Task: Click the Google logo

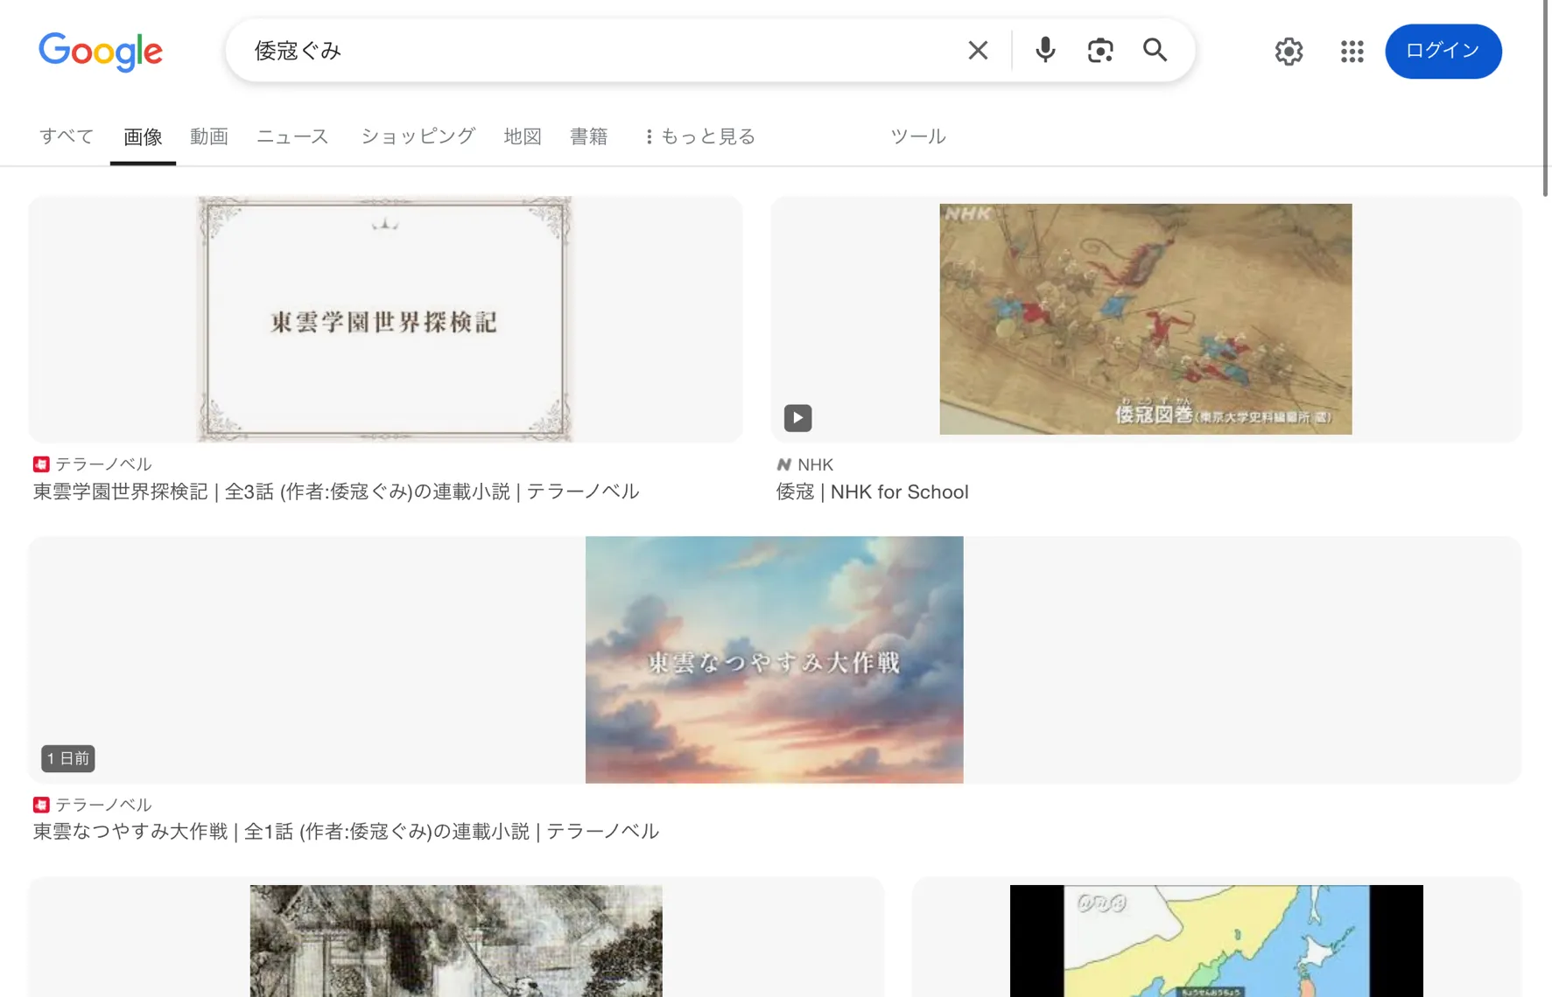Action: coord(101,52)
